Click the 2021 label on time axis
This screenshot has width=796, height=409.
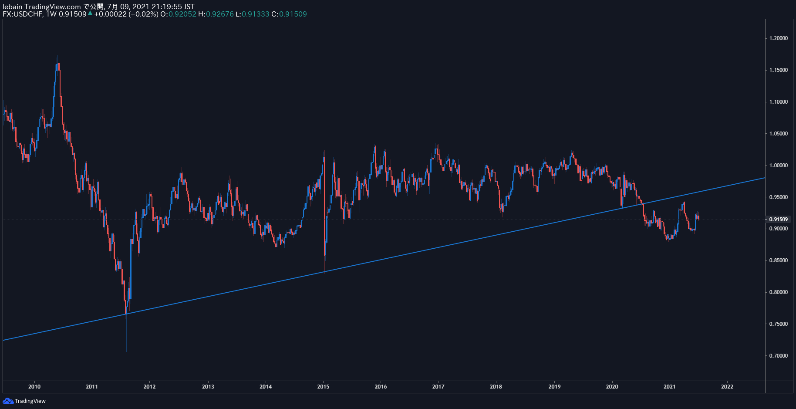click(669, 387)
